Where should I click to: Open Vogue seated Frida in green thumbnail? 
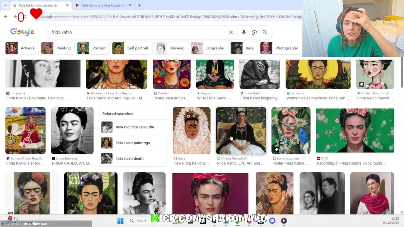coord(215,74)
